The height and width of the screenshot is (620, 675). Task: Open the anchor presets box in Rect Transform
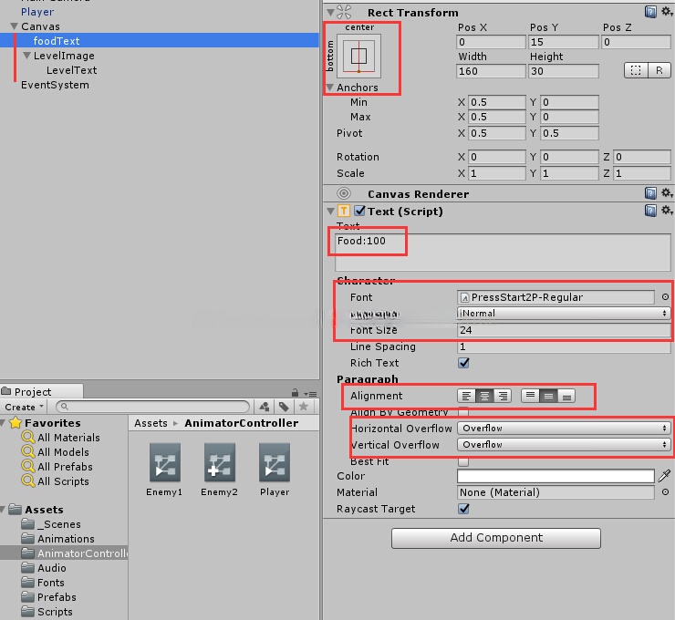point(359,56)
